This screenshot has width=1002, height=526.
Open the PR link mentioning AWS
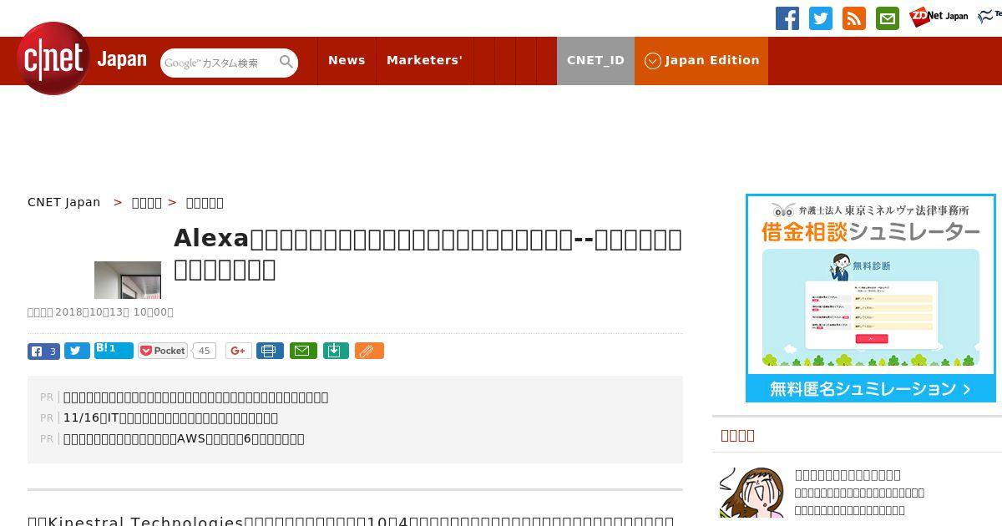pos(184,438)
